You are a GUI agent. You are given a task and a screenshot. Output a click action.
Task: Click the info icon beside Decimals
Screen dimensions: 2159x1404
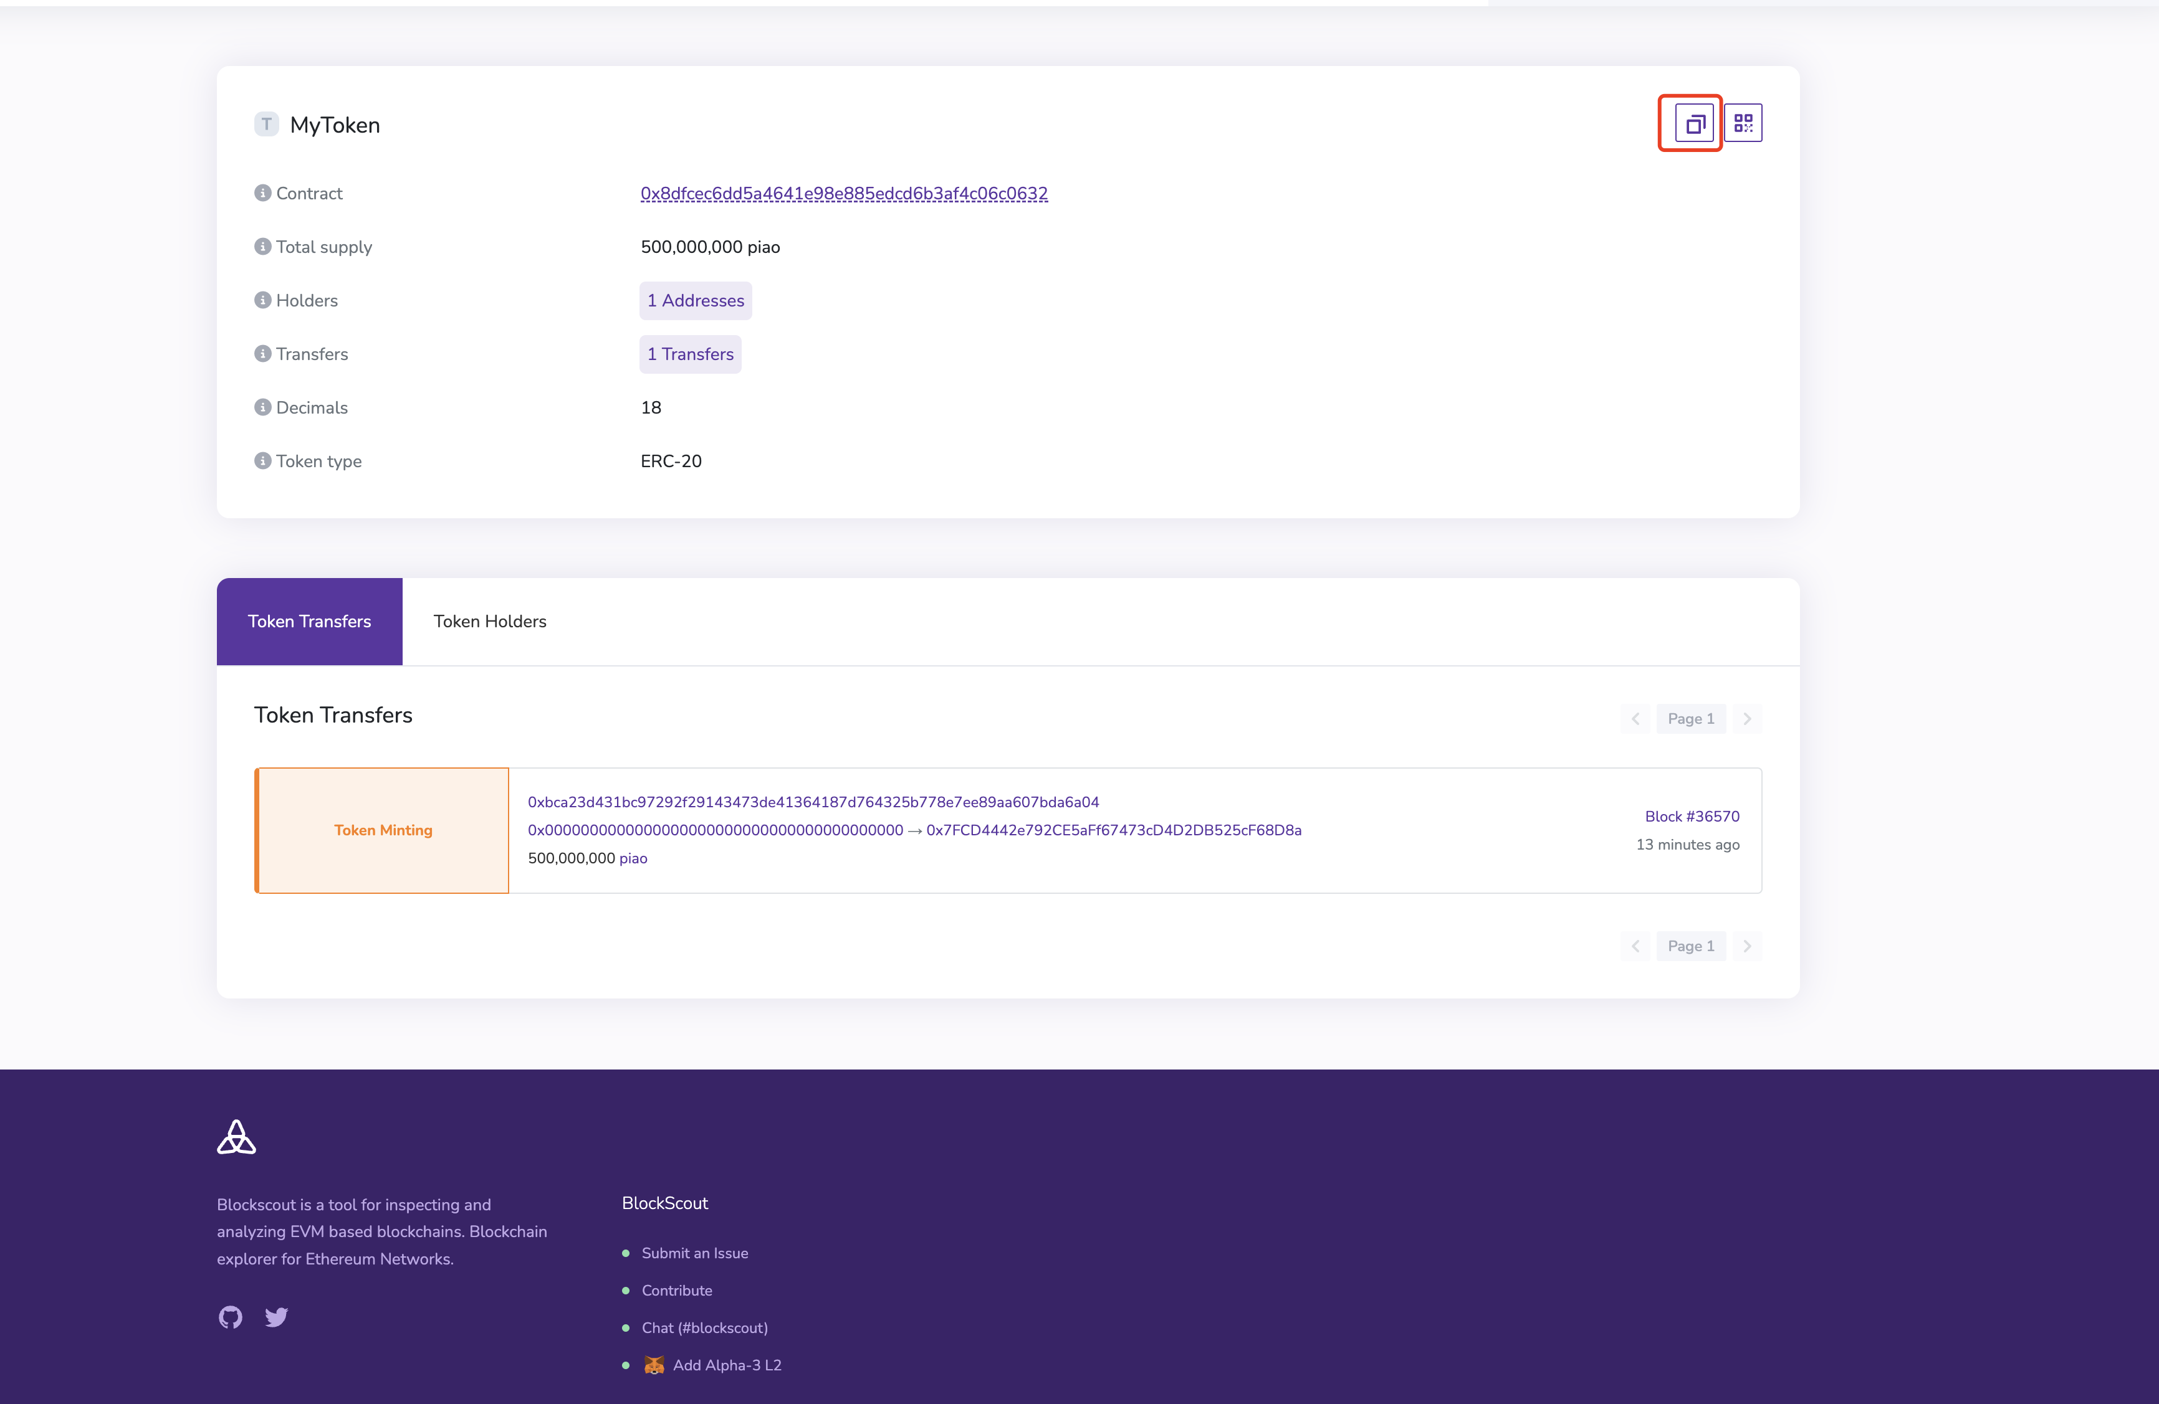pyautogui.click(x=262, y=407)
